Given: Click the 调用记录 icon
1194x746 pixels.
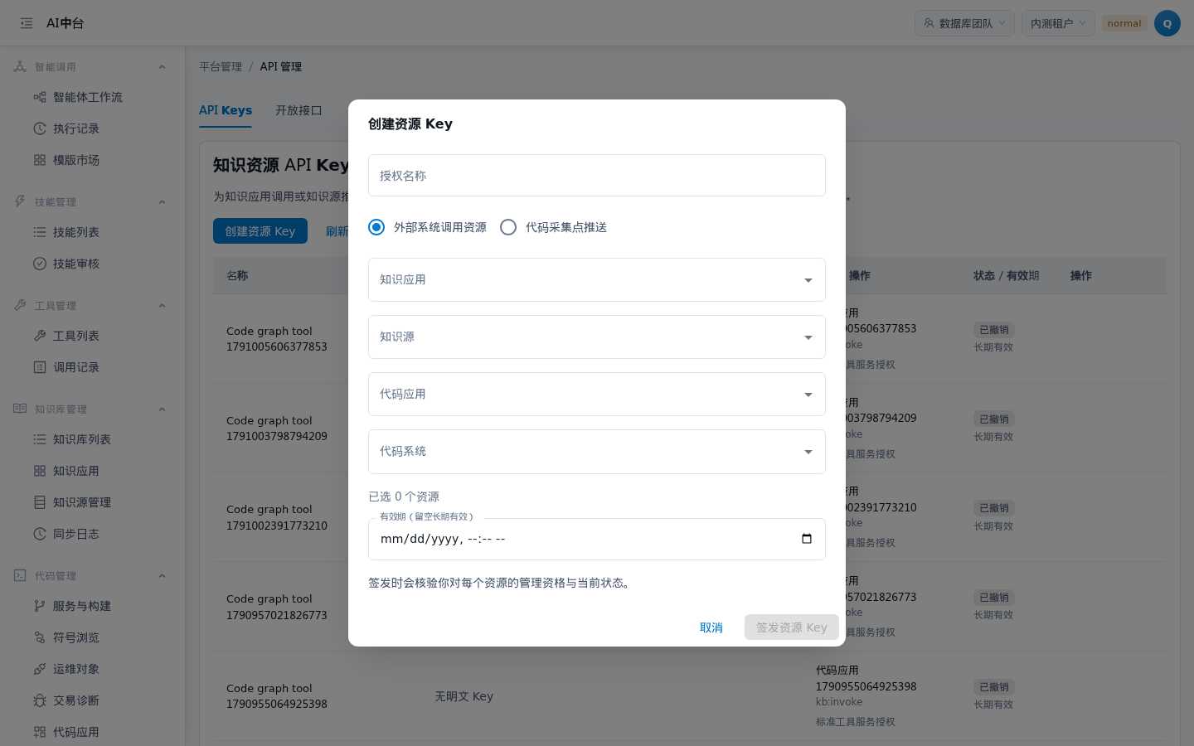Looking at the screenshot, I should click(40, 367).
